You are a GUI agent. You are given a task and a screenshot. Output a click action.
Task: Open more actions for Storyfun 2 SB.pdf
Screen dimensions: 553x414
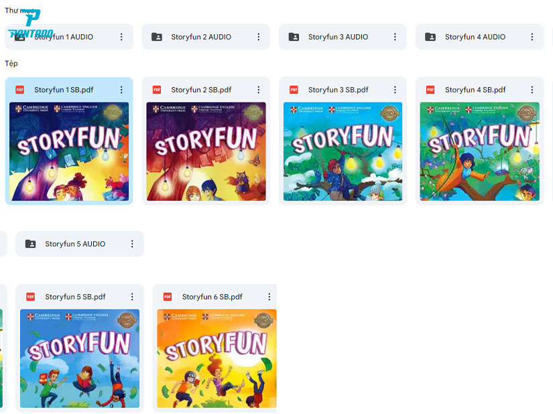click(258, 90)
